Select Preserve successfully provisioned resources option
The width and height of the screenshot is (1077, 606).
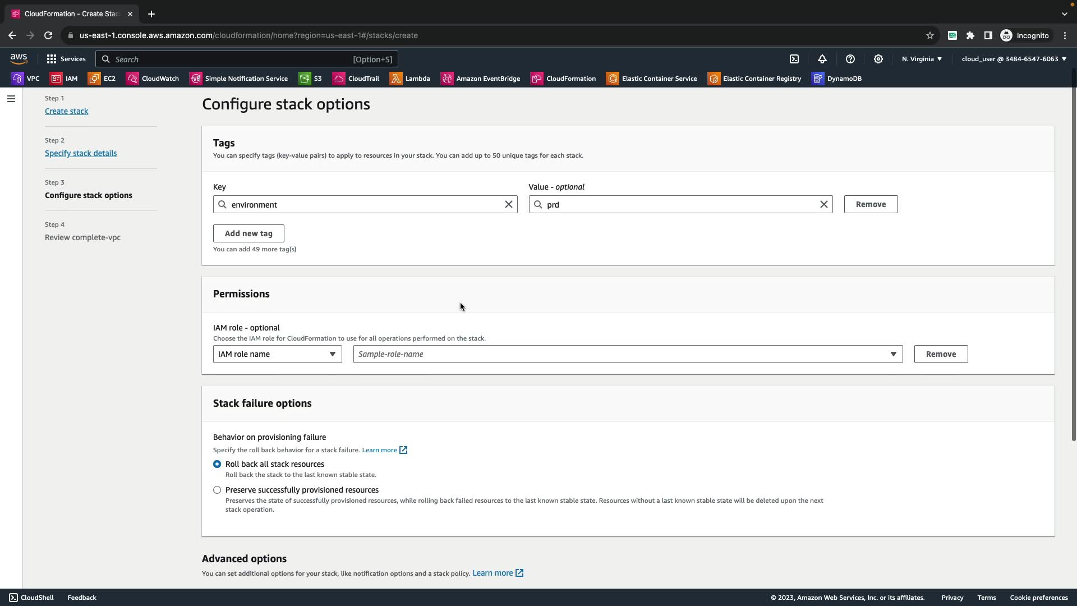coord(217,490)
